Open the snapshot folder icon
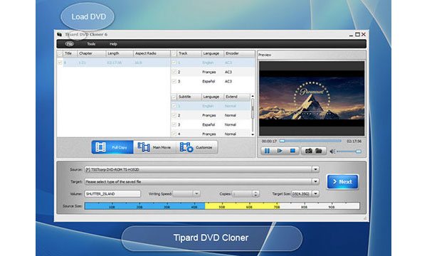The image size is (427, 256). point(319,151)
